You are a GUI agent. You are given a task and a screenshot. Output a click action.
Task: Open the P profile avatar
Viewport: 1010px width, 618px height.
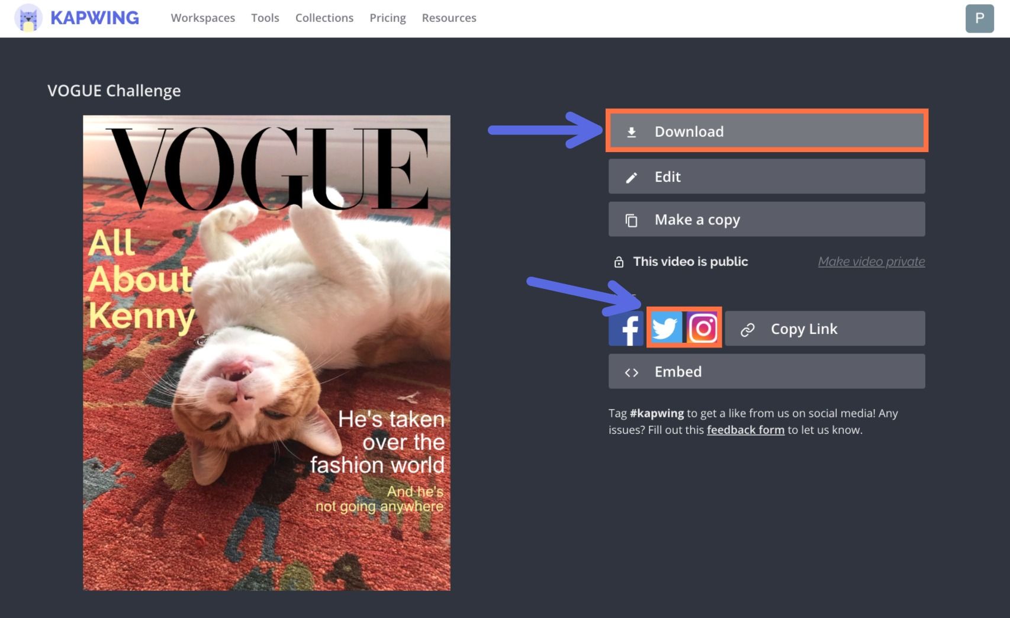click(x=980, y=18)
